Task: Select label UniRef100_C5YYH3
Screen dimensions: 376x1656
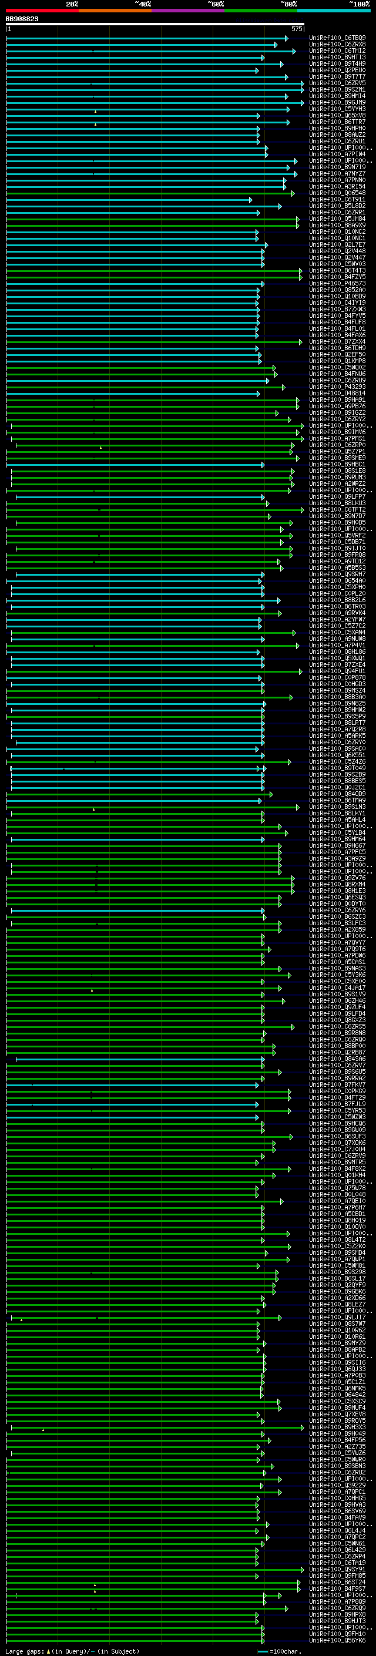Action: pyautogui.click(x=337, y=109)
